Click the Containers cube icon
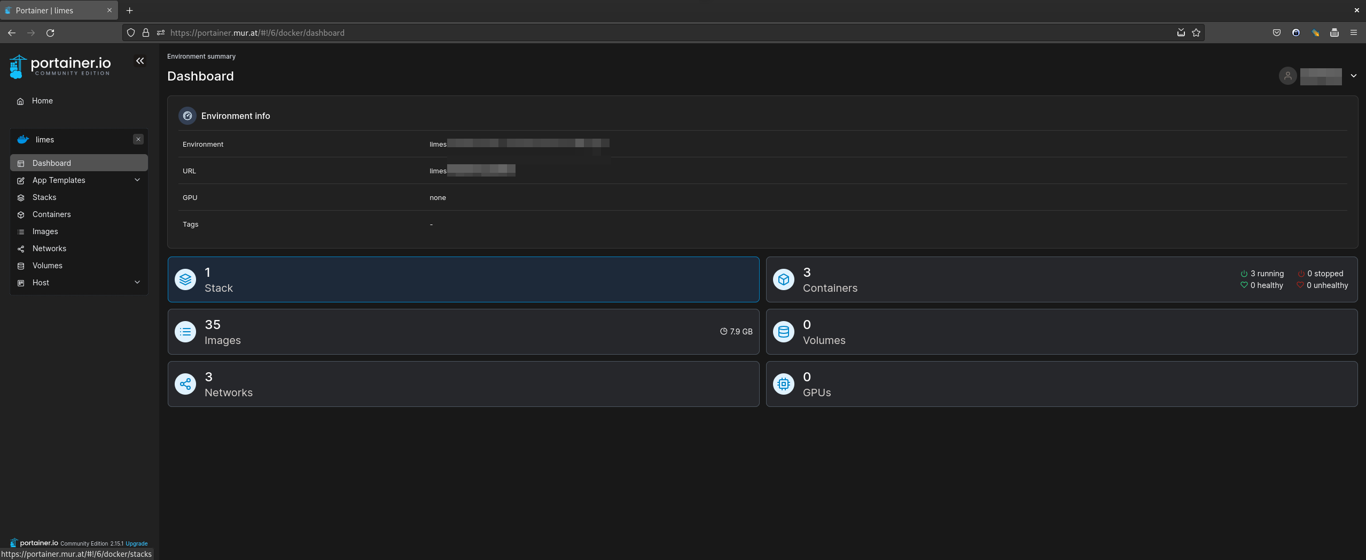The height and width of the screenshot is (560, 1366). [x=783, y=279]
